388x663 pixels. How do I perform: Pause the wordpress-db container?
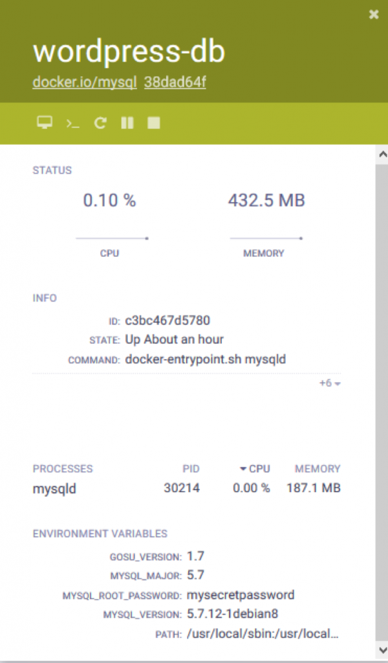(127, 122)
